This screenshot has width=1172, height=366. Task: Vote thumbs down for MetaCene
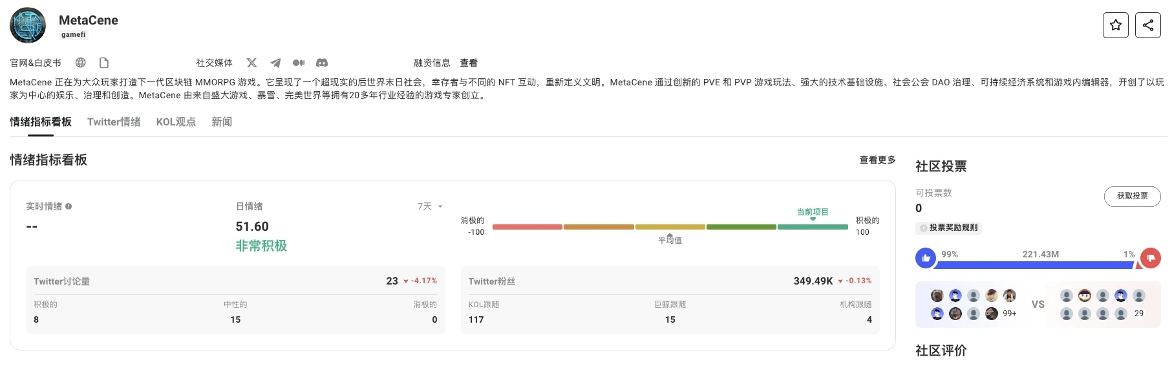[1150, 258]
